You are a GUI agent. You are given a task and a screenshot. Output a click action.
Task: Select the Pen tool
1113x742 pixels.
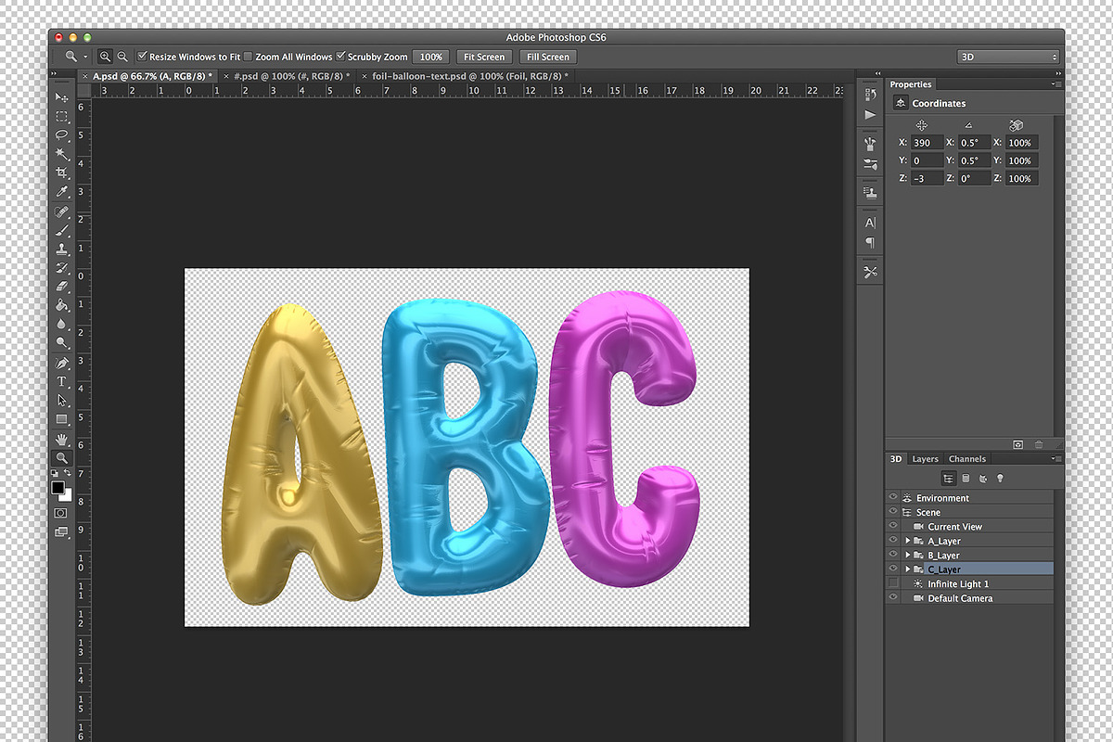(x=62, y=363)
